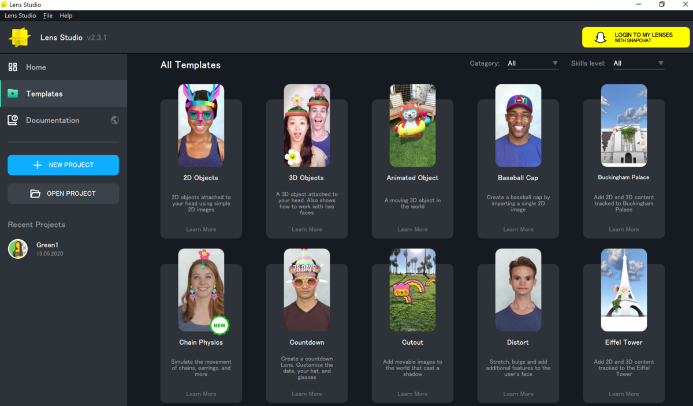Screen dimensions: 693x406
Task: Expand the Skills level dropdown
Action: tap(638, 64)
